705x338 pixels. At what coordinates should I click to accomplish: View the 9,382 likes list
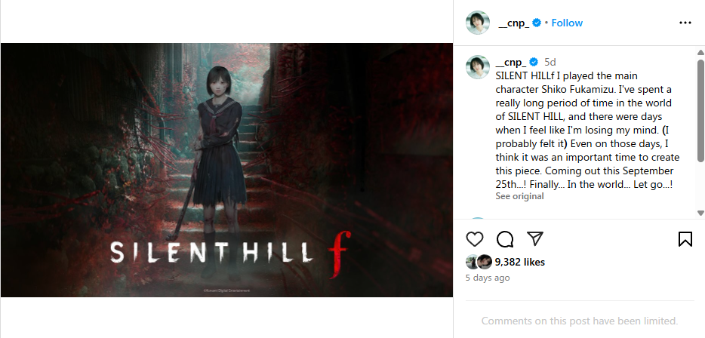coord(520,262)
